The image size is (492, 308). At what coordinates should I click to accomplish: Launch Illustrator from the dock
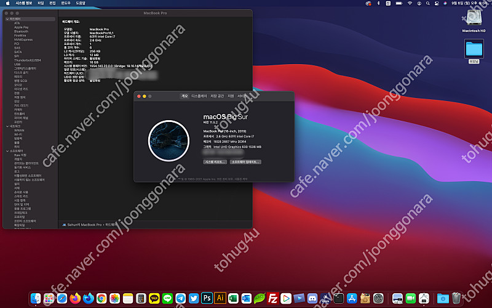click(x=220, y=298)
